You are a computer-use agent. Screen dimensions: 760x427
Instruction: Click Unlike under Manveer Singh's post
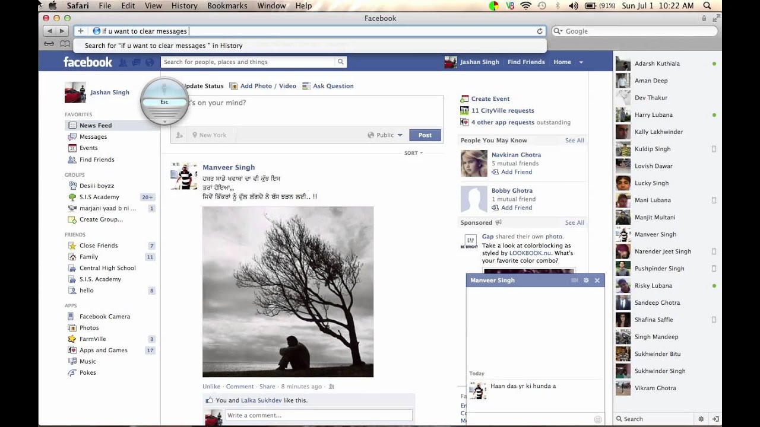click(x=211, y=387)
